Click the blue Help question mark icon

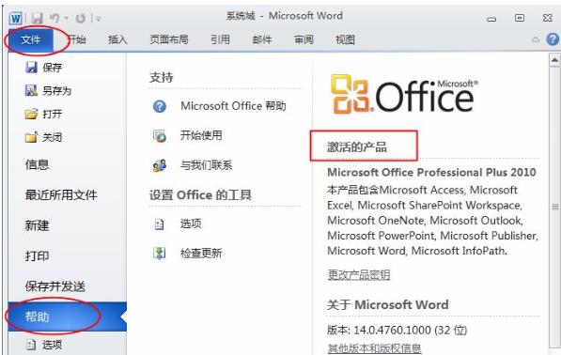(553, 39)
